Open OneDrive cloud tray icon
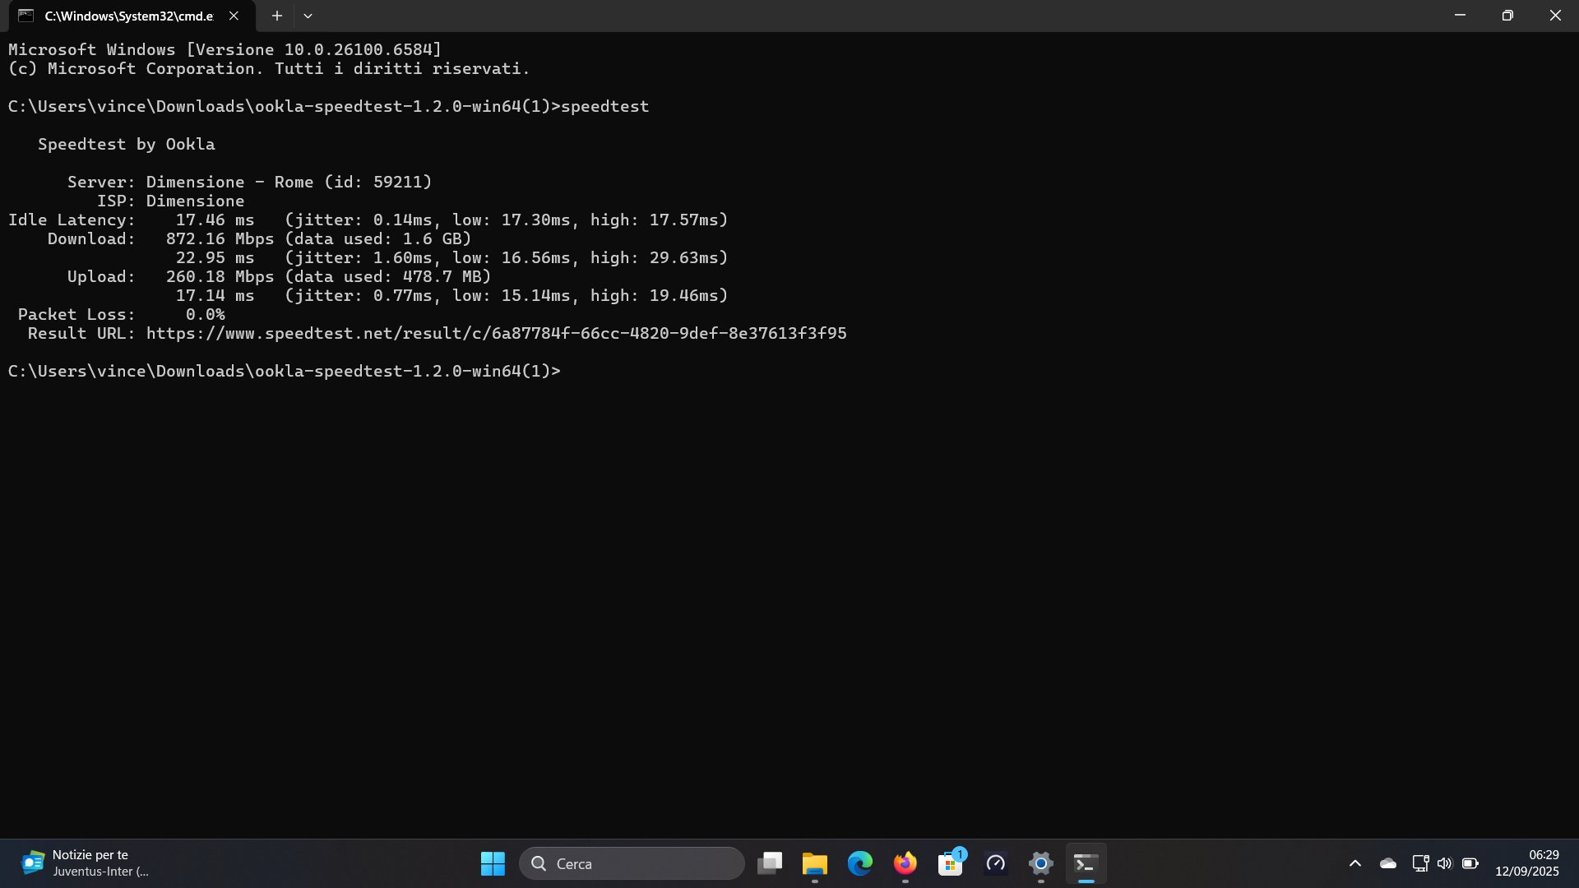The height and width of the screenshot is (888, 1579). point(1388,863)
